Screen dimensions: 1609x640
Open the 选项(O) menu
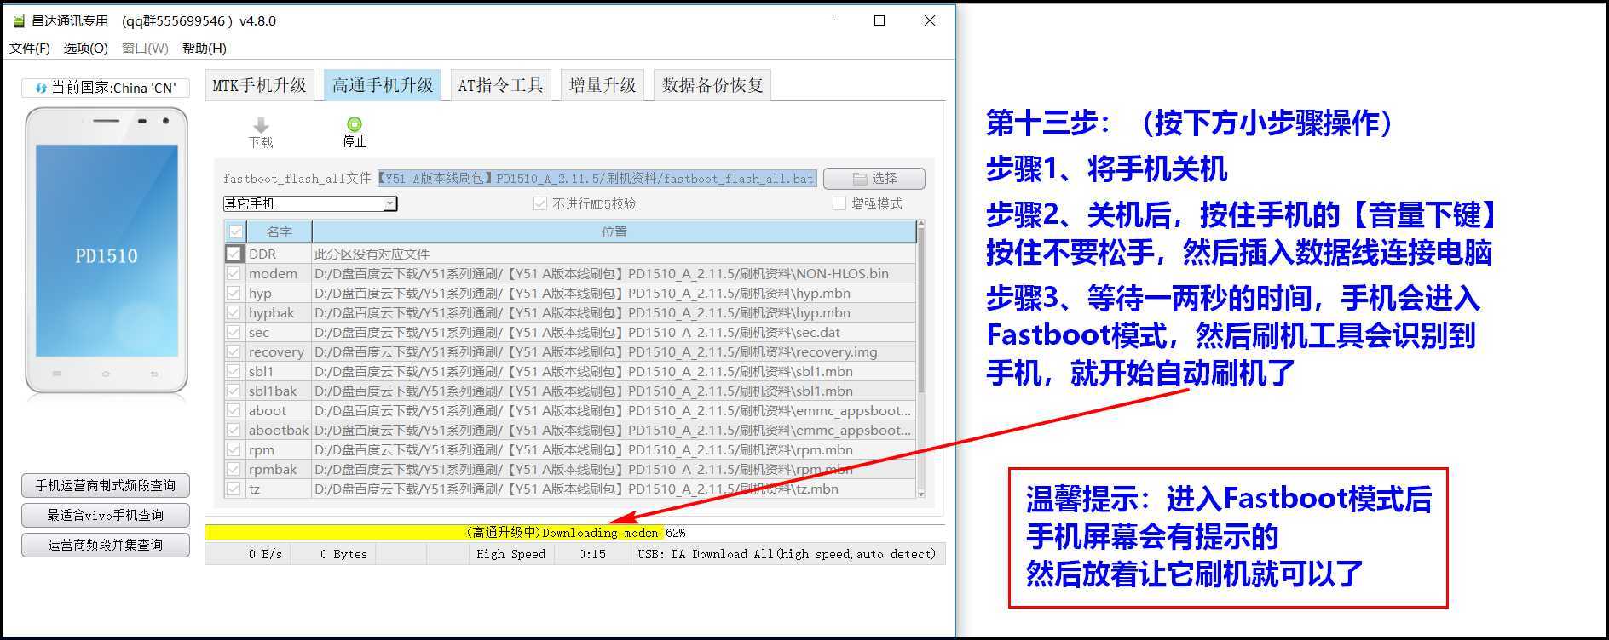click(x=85, y=48)
